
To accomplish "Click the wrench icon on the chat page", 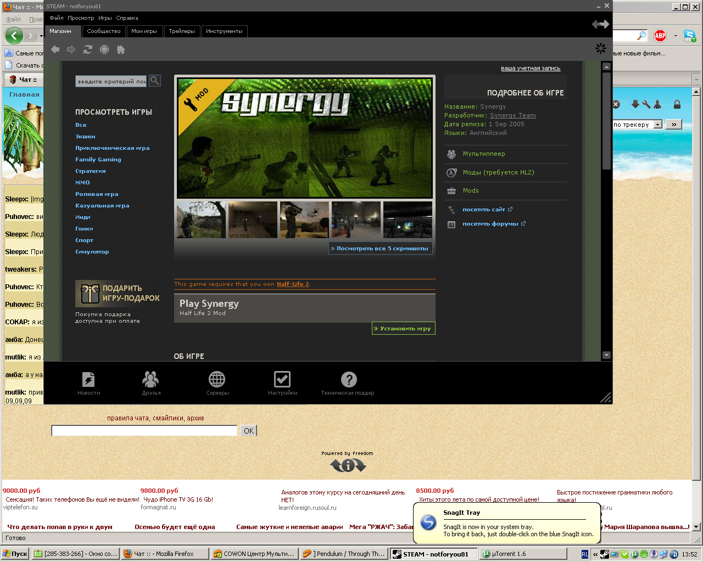I will [x=646, y=104].
